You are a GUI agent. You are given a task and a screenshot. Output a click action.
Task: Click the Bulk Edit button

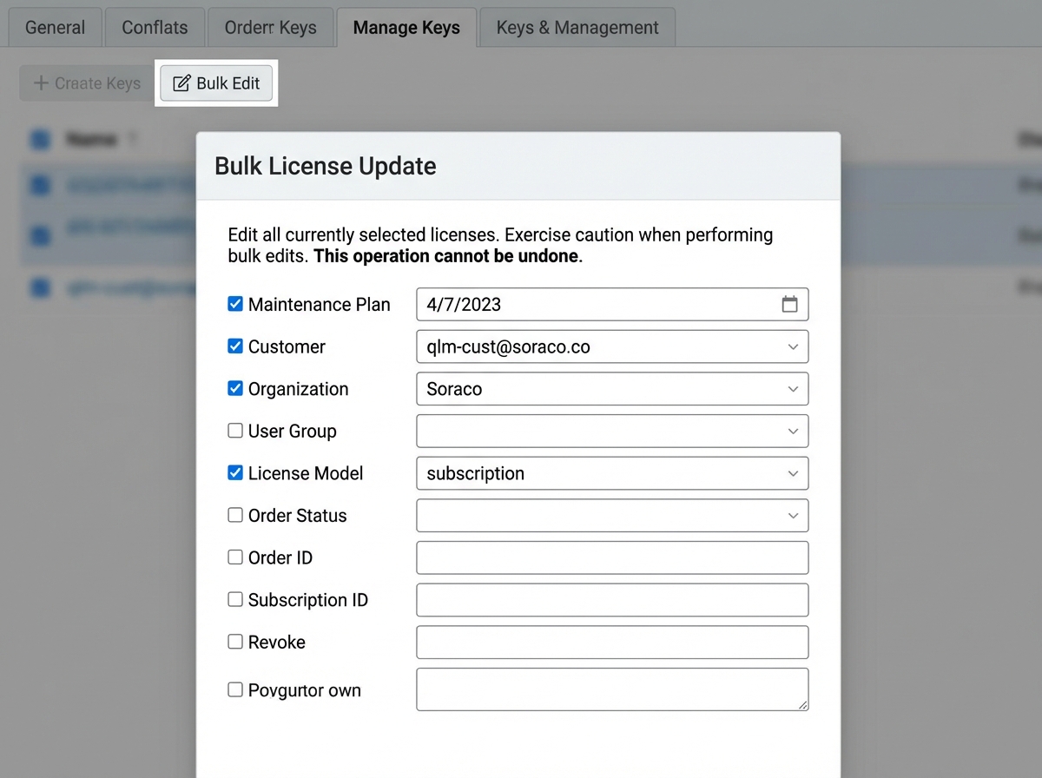(x=216, y=83)
